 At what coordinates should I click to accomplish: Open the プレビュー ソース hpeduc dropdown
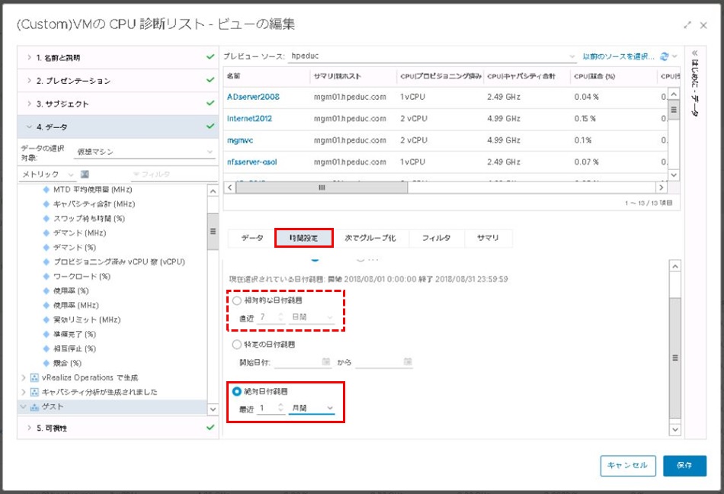click(x=433, y=56)
